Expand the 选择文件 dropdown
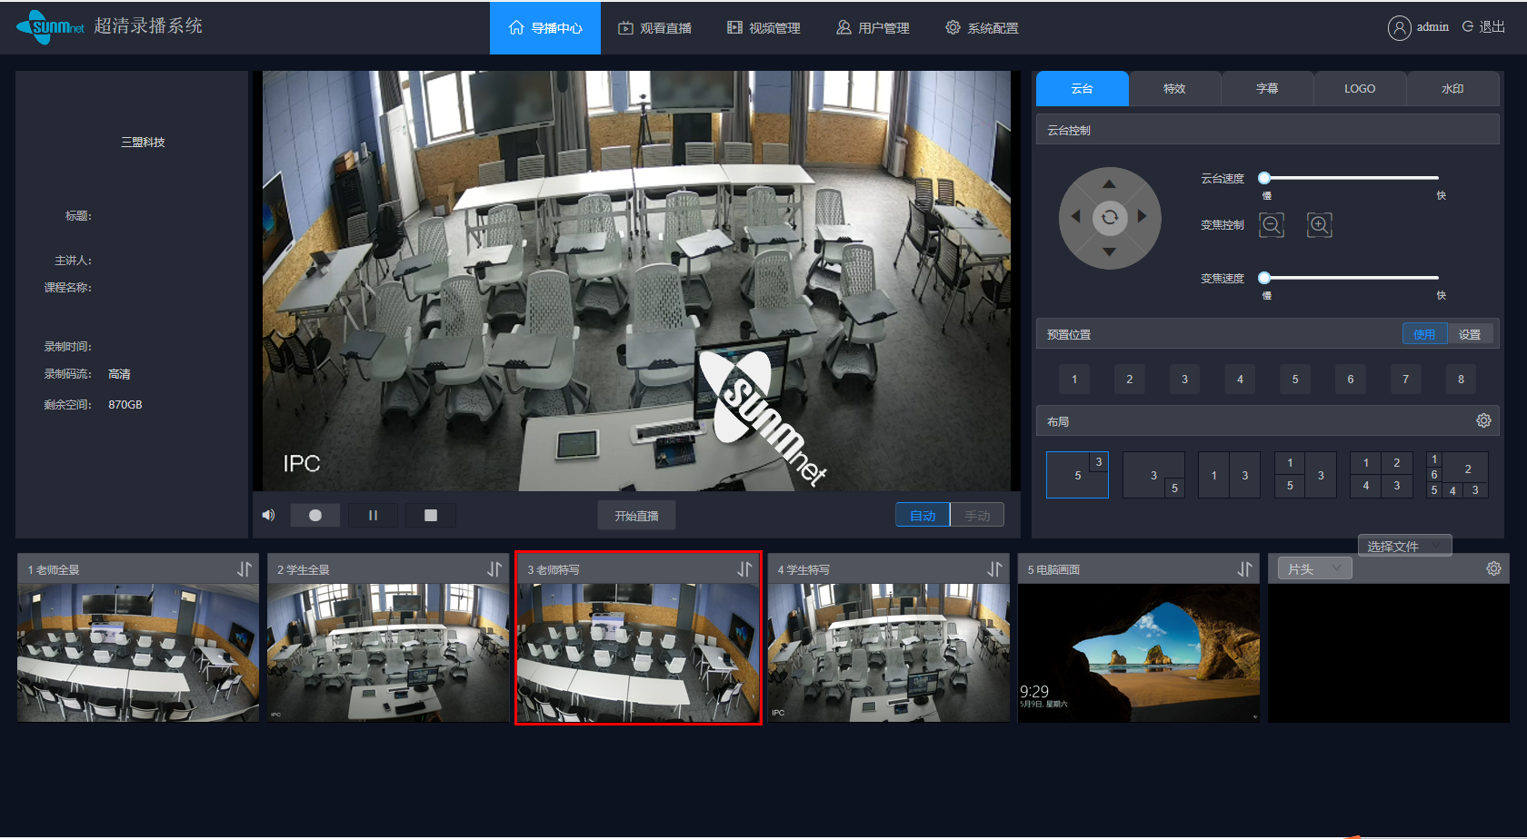The width and height of the screenshot is (1527, 839). (1404, 546)
